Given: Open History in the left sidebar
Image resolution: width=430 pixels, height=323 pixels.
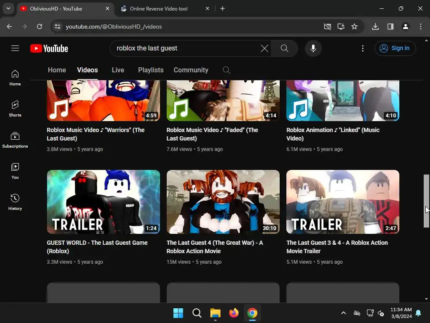Looking at the screenshot, I should click(x=15, y=202).
